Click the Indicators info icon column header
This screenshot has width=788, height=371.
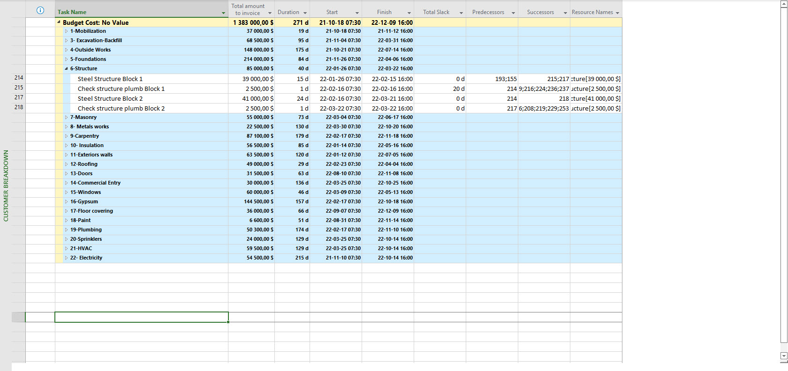(x=40, y=10)
